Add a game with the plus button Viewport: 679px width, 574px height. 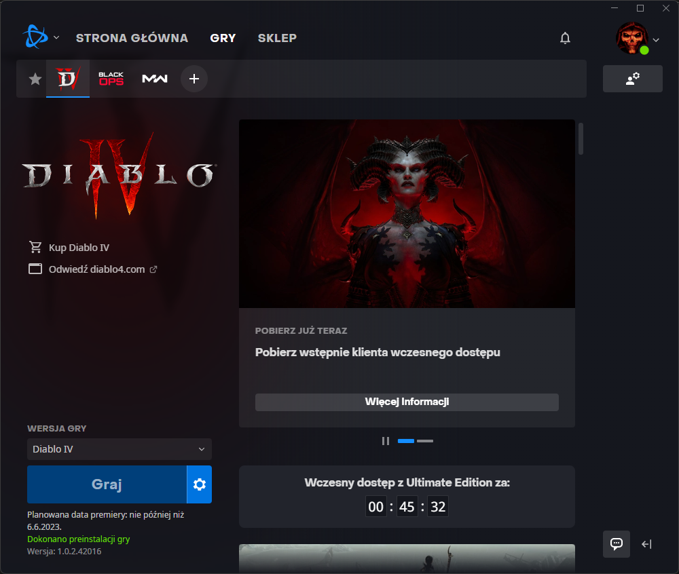pyautogui.click(x=194, y=79)
